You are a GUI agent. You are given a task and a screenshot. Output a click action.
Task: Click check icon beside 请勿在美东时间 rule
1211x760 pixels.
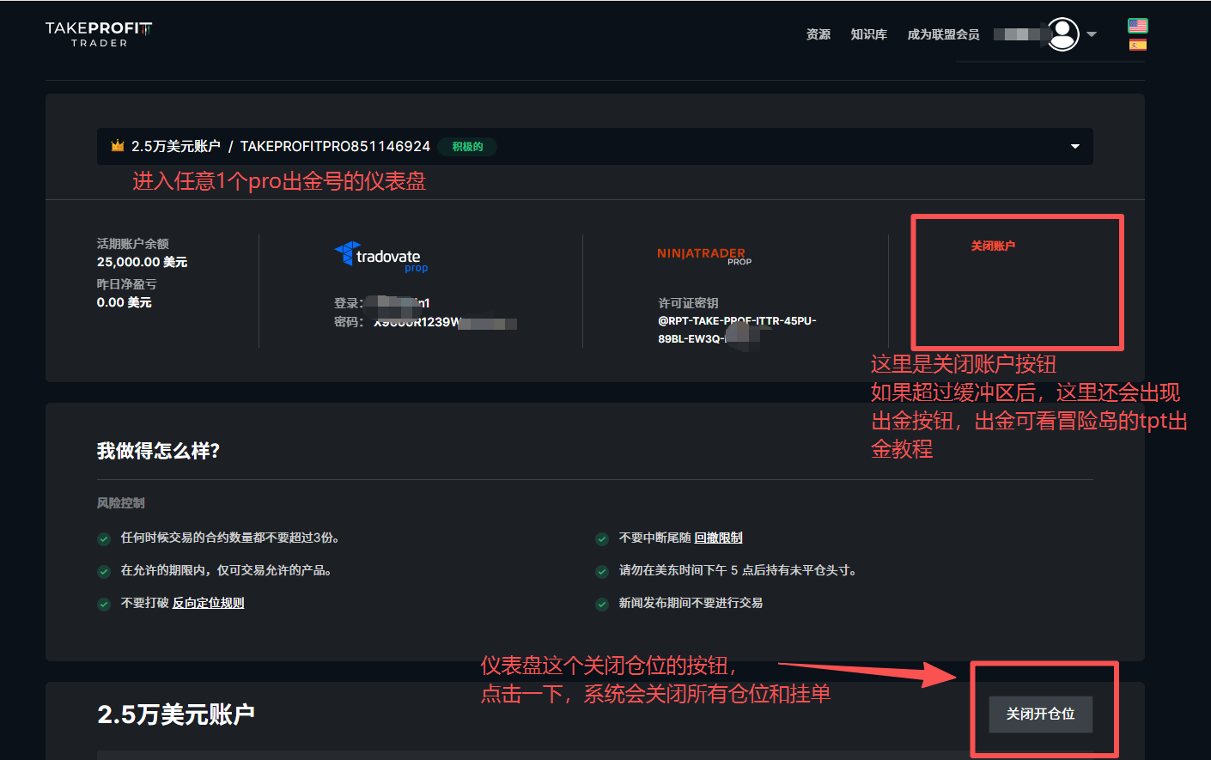602,571
